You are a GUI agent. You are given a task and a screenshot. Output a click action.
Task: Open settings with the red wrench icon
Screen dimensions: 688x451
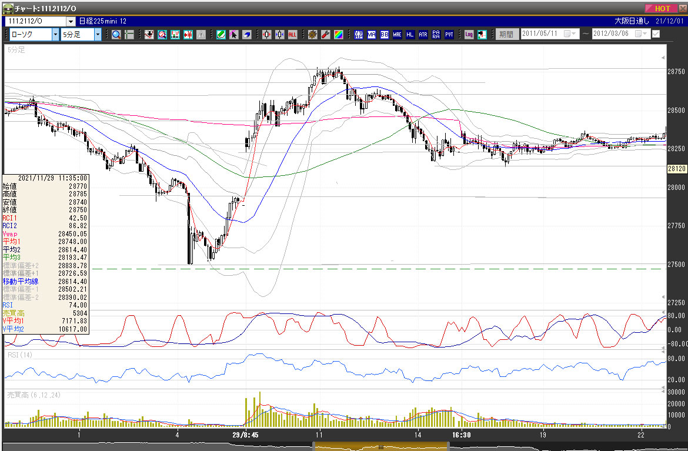(x=325, y=35)
